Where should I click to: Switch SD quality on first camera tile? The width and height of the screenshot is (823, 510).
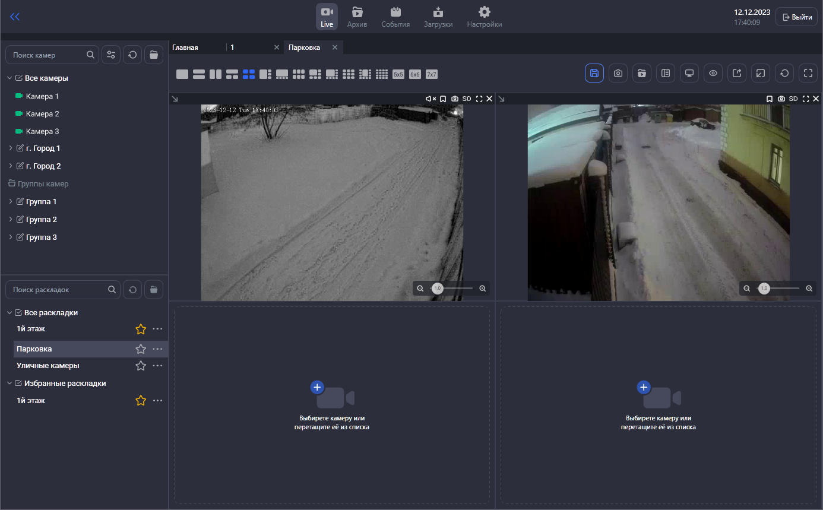click(467, 99)
